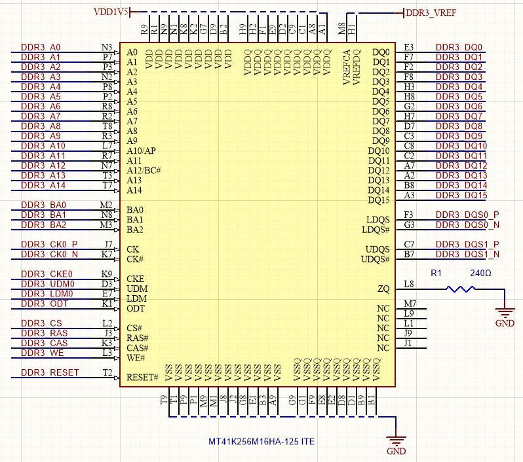Select pin number R9 at top
Screen dimensions: 523x462
(x=144, y=29)
